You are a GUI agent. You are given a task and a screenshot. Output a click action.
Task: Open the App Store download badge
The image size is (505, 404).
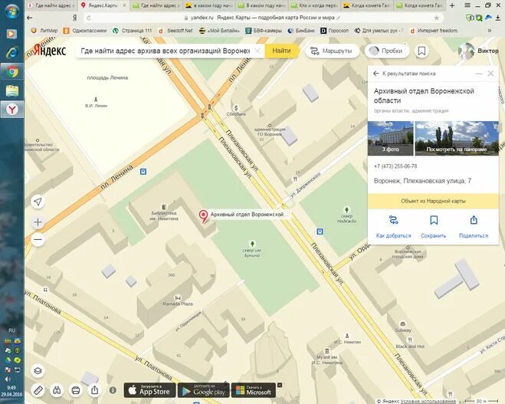(149, 390)
